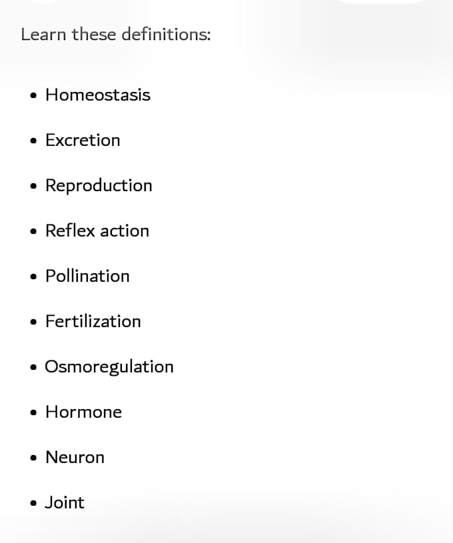Select the Reproduction entry
Image resolution: width=453 pixels, height=543 pixels.
[99, 186]
